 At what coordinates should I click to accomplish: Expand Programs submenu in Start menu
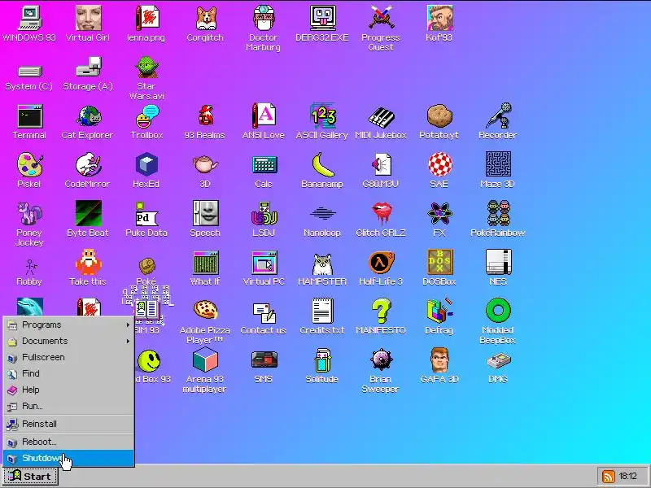pyautogui.click(x=68, y=325)
